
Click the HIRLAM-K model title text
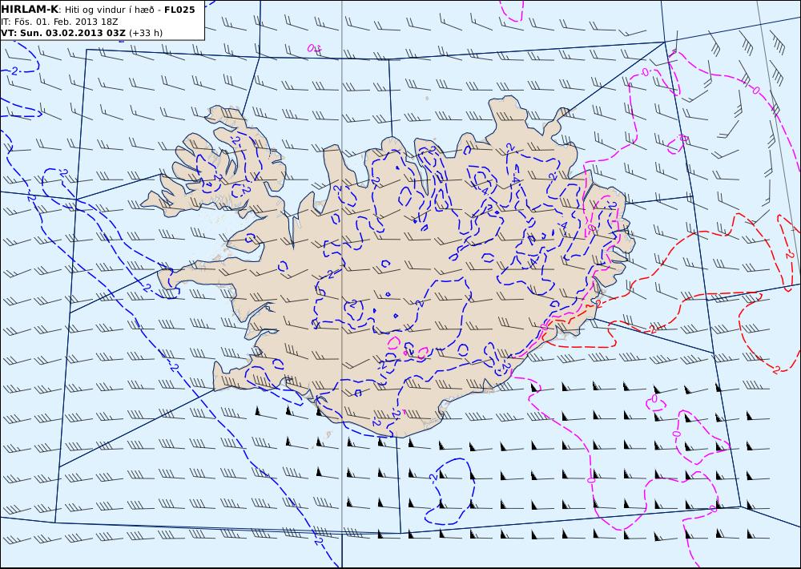pyautogui.click(x=30, y=10)
